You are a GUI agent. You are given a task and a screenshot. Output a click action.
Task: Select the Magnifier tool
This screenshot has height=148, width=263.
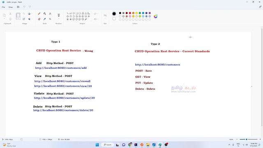pos(50,19)
